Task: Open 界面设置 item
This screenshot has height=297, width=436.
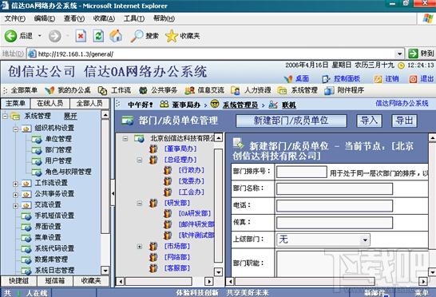Action: click(x=48, y=227)
